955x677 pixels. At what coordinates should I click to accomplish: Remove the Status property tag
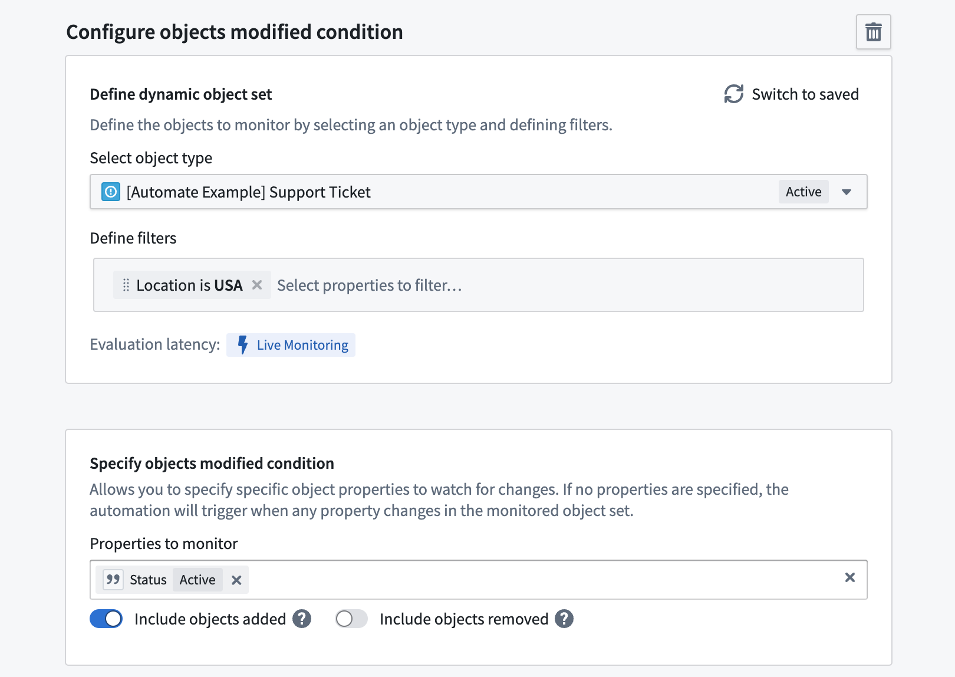(x=236, y=580)
